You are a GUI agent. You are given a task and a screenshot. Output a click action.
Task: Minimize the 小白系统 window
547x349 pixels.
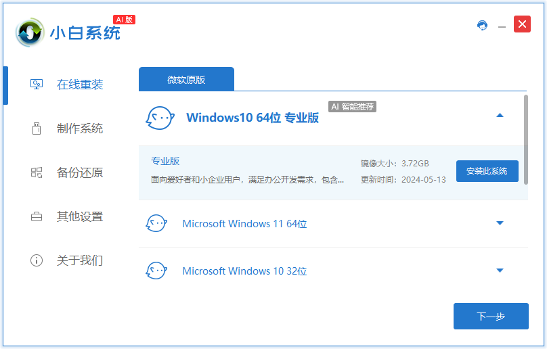(x=502, y=26)
